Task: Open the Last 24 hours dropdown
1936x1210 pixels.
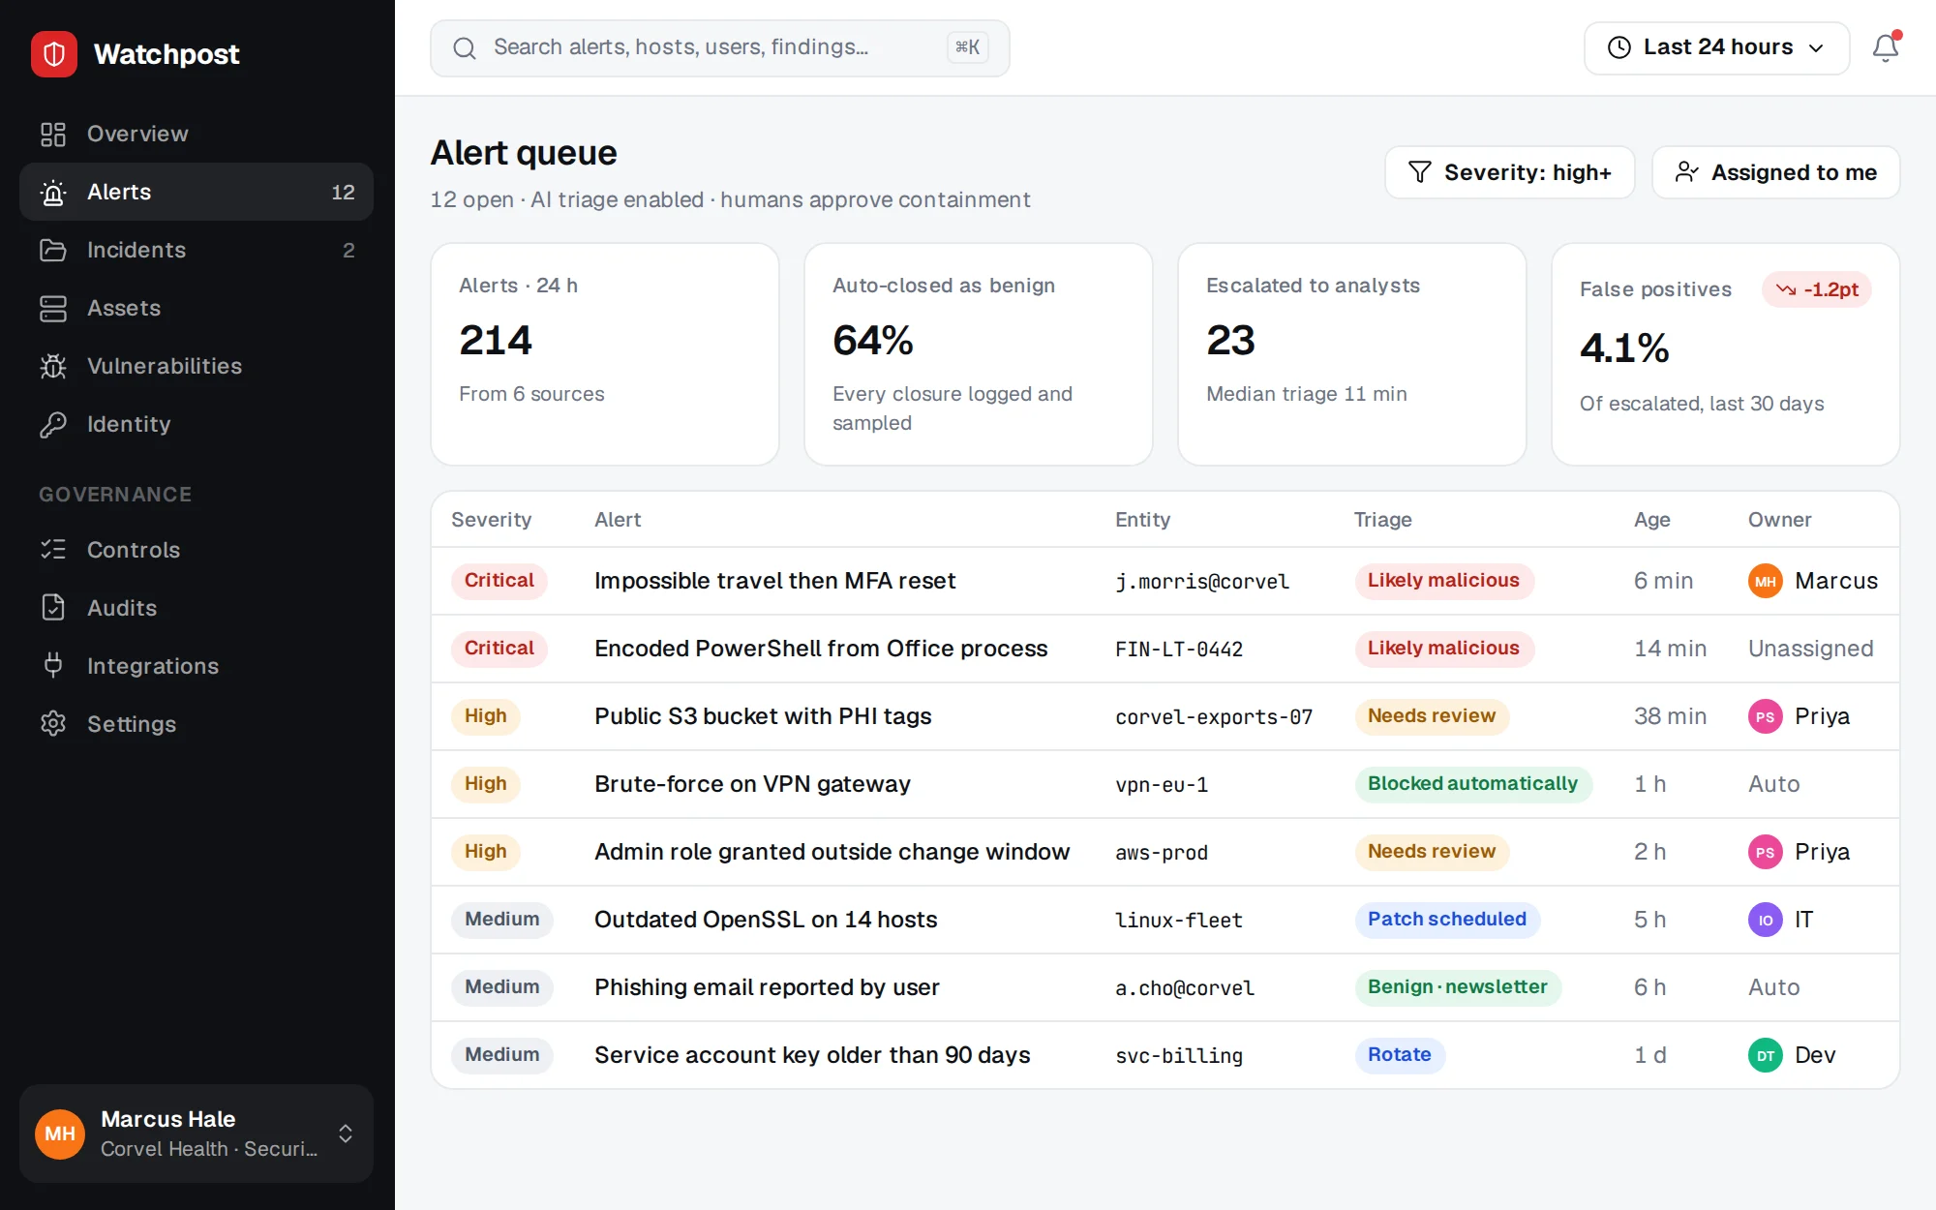Action: tap(1716, 47)
